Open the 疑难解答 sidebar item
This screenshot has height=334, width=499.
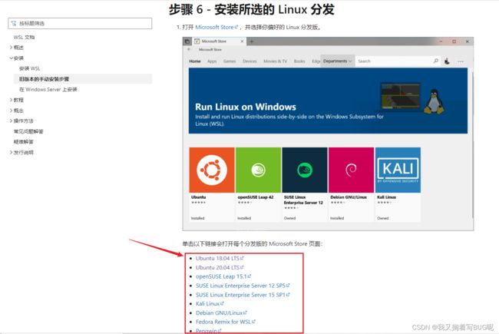(23, 142)
